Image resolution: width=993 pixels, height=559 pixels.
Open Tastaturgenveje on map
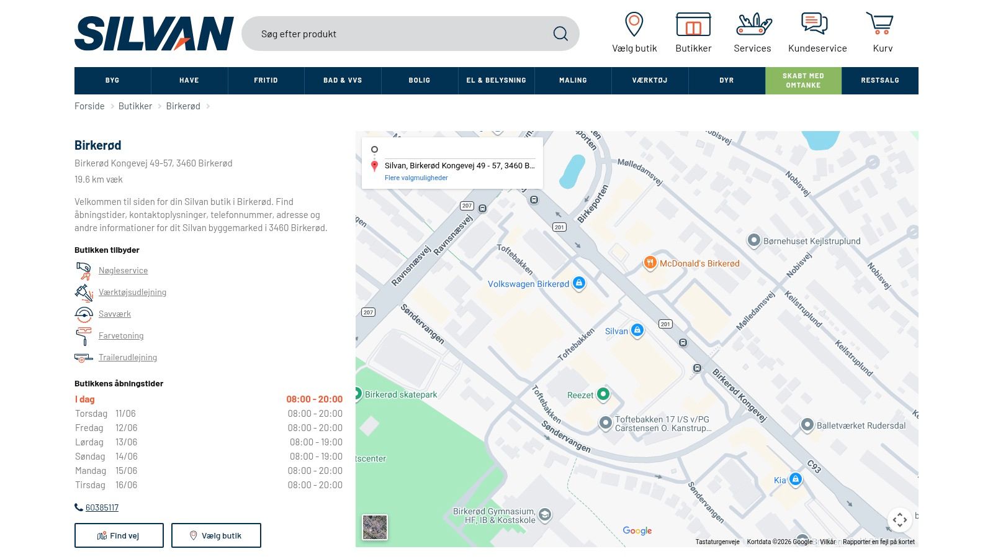click(717, 542)
